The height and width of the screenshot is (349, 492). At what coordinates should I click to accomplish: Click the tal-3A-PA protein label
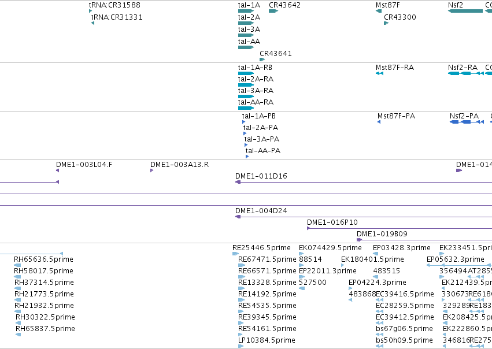[x=262, y=139]
